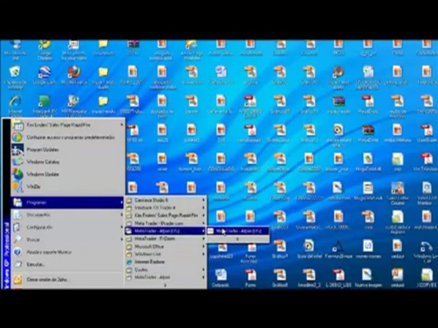Expand Programas submenu arrow
Image resolution: width=438 pixels, height=328 pixels.
[121, 202]
